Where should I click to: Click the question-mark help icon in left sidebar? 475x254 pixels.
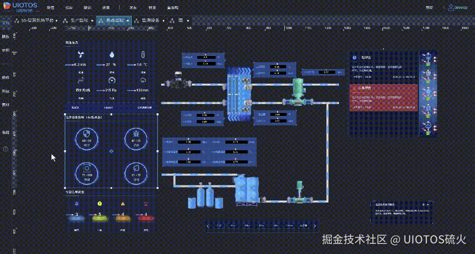click(5, 149)
